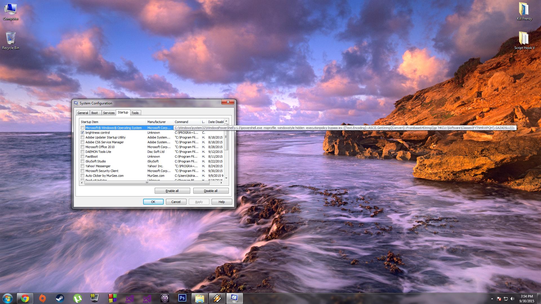Image resolution: width=541 pixels, height=304 pixels.
Task: Launch Steam from the taskbar
Action: click(60, 298)
